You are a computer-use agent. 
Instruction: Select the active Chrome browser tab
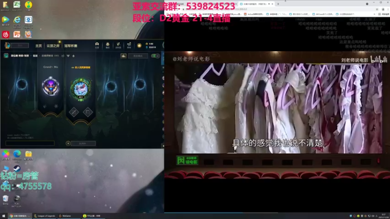tap(256, 4)
